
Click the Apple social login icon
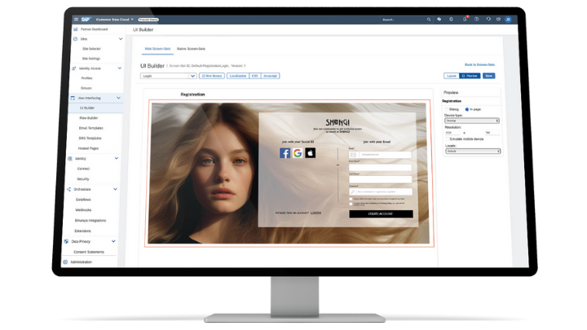pos(311,153)
